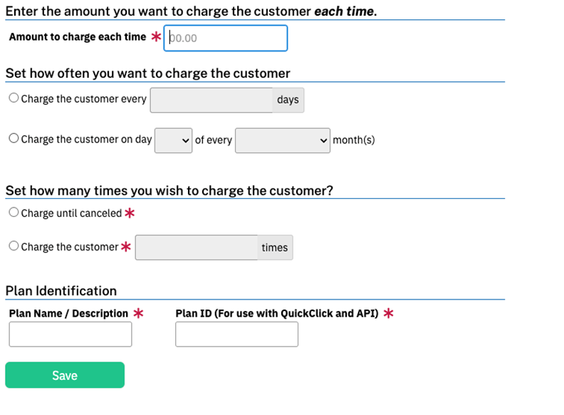Select the Charge the customer every days option
564x415 pixels.
pos(14,99)
